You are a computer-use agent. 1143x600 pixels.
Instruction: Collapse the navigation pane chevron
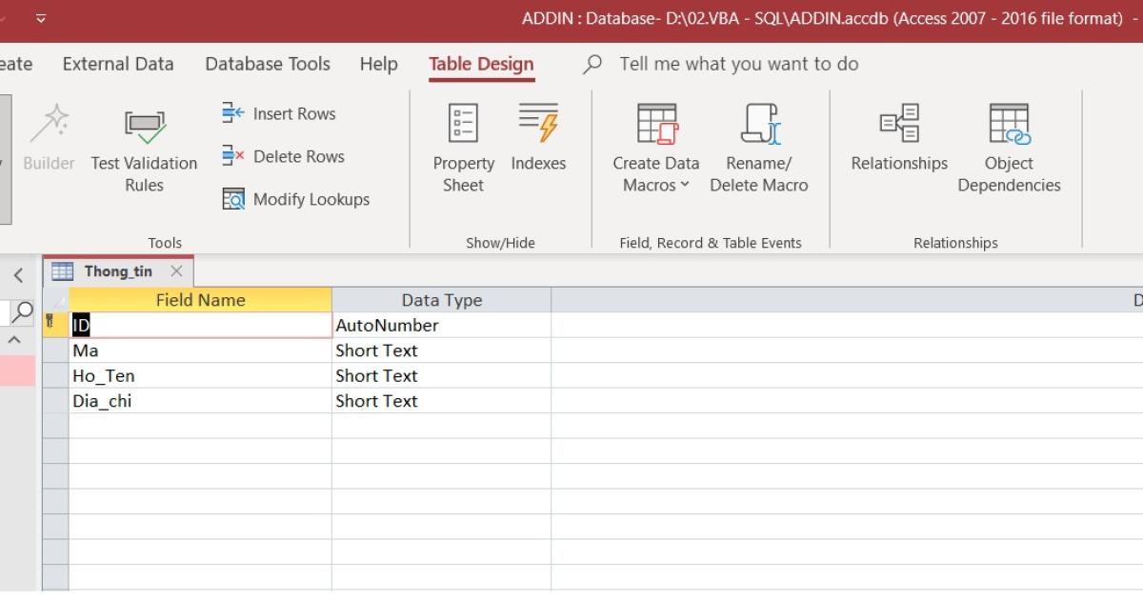coord(17,276)
